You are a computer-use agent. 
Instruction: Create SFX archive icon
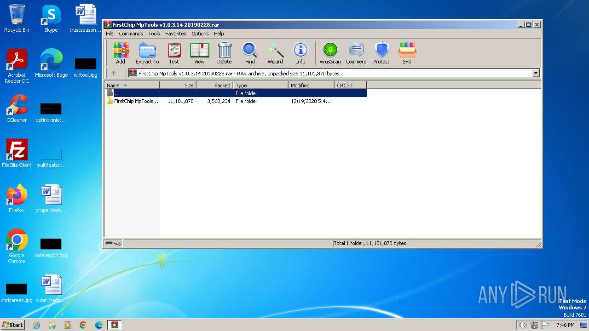(x=407, y=53)
